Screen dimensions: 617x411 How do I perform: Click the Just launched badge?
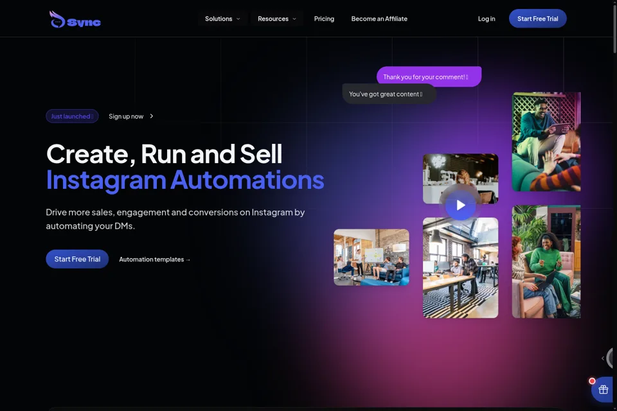[72, 116]
